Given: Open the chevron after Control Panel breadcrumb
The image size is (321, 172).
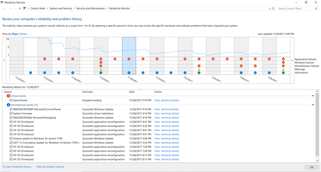Looking at the screenshot, I should (48, 8).
